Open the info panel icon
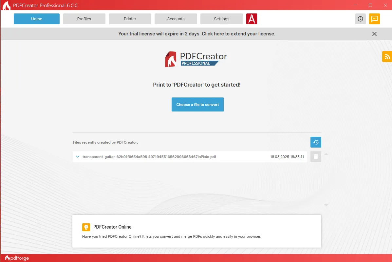This screenshot has height=262, width=392. point(360,19)
